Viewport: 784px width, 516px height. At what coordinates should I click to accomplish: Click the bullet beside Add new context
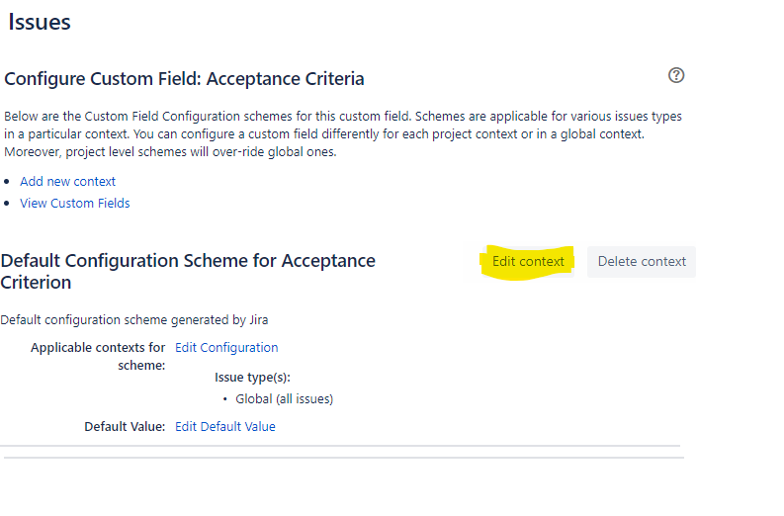click(x=8, y=182)
